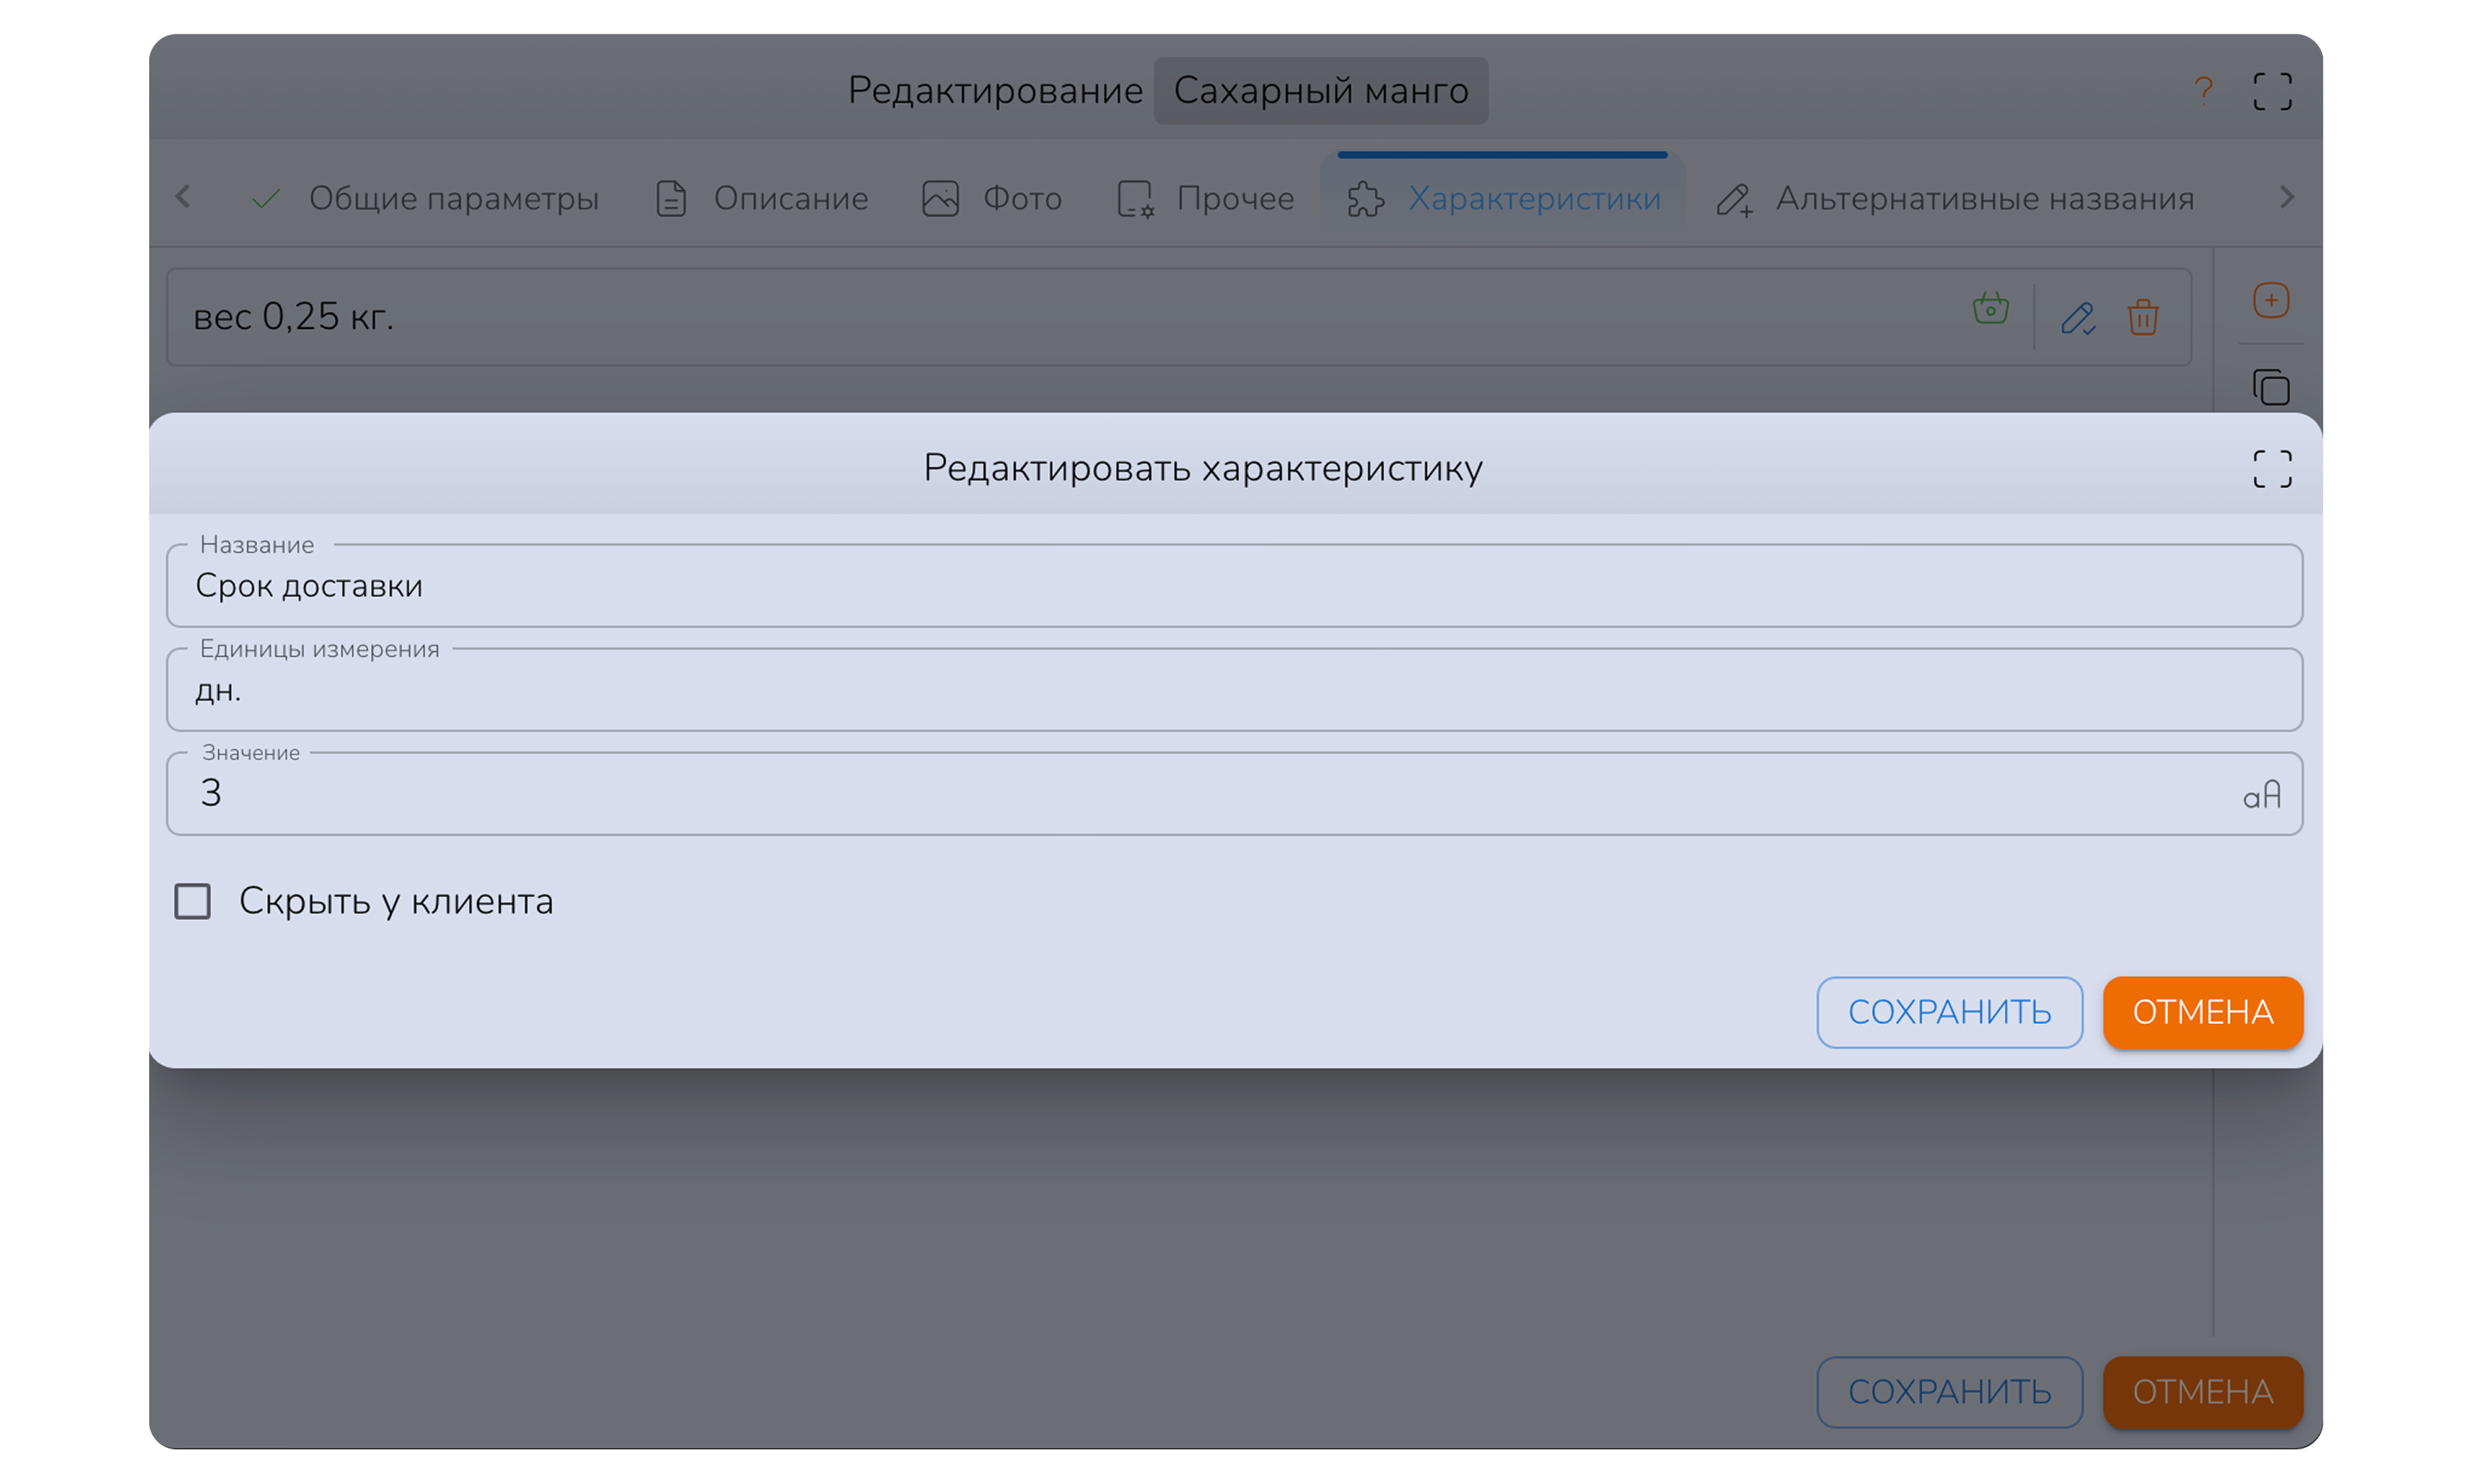The width and height of the screenshot is (2473, 1484).
Task: Switch to the Описание tab
Action: coord(762,198)
